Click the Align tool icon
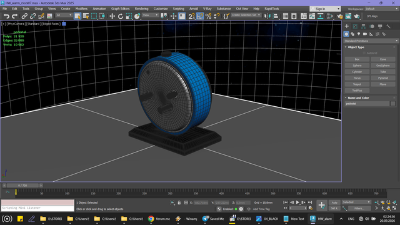 tap(276, 16)
